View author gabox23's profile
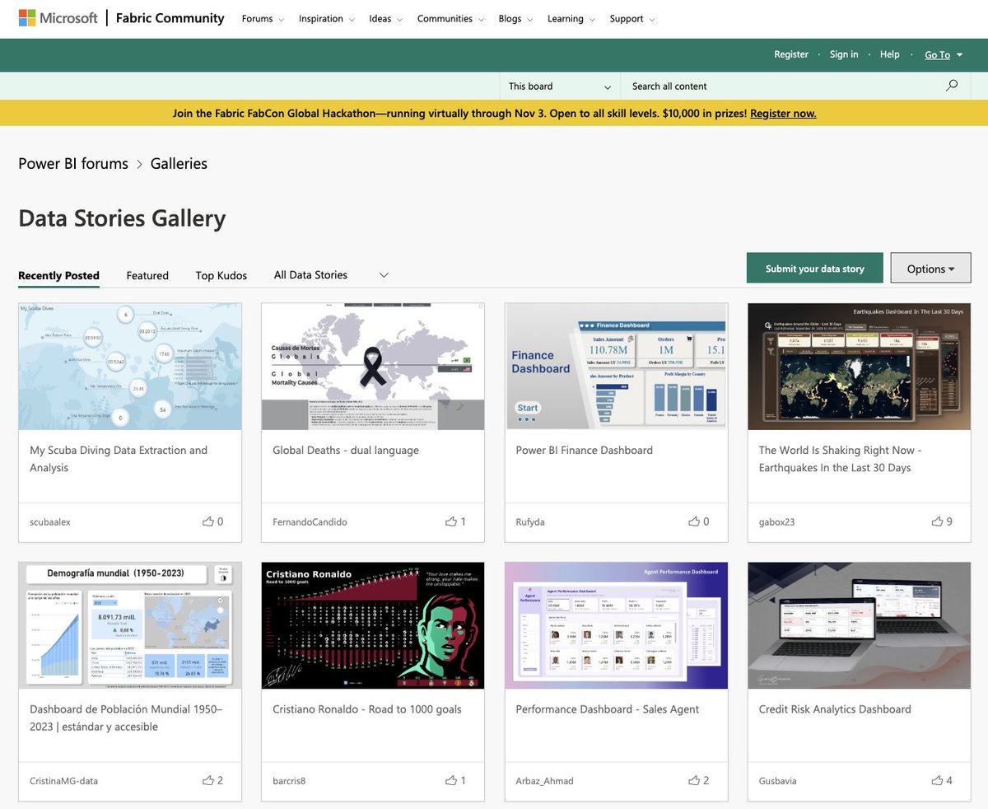 (x=776, y=522)
